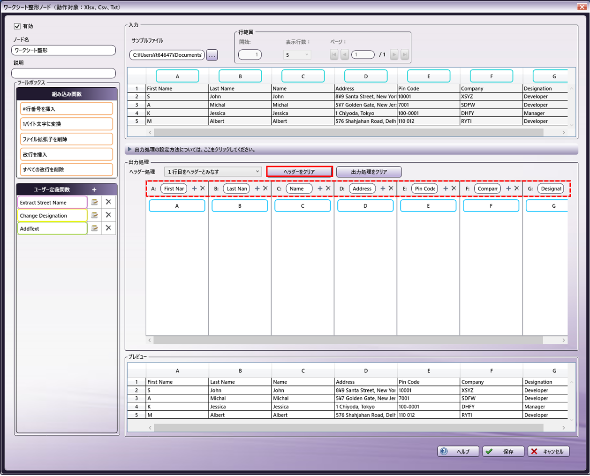Click the Jessica cell in input Last Name column
This screenshot has width=590, height=476.
click(x=240, y=113)
